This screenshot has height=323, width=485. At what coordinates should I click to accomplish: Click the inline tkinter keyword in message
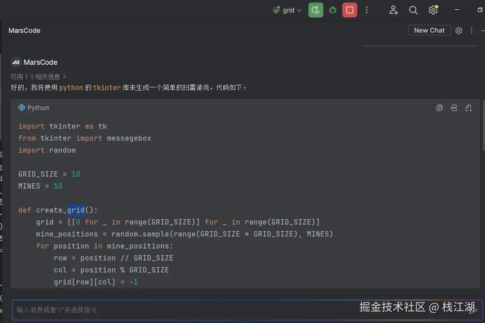107,88
